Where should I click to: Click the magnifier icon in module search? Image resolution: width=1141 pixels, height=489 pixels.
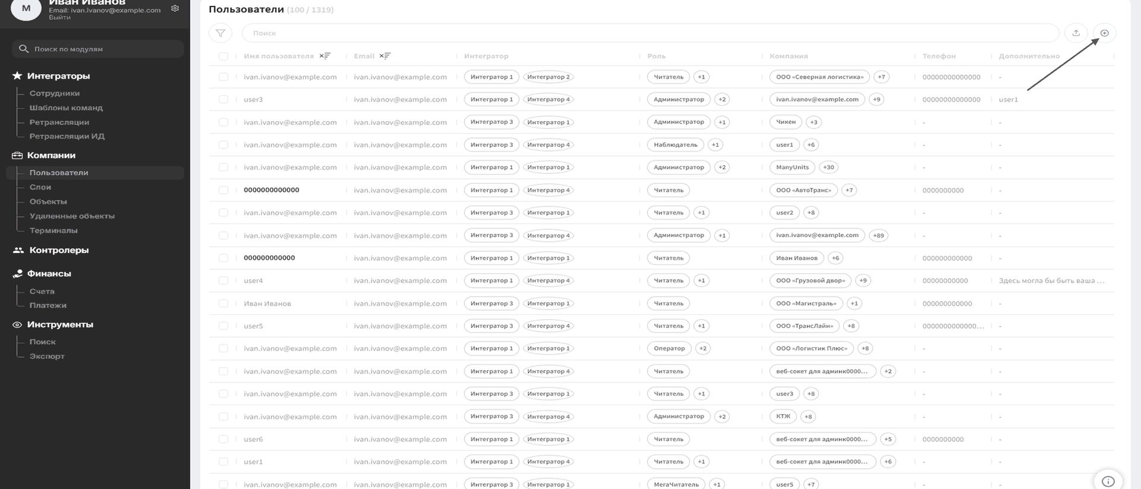(24, 49)
